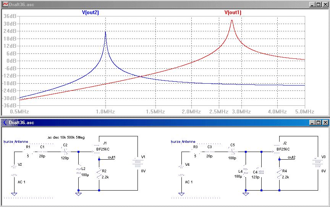The width and height of the screenshot is (330, 207).
Task: Click the 36dB vertical axis label
Action: click(x=10, y=16)
